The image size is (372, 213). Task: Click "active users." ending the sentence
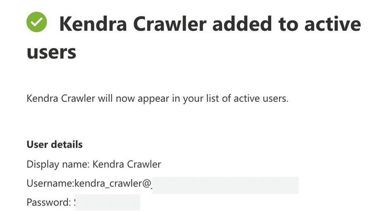tap(261, 98)
